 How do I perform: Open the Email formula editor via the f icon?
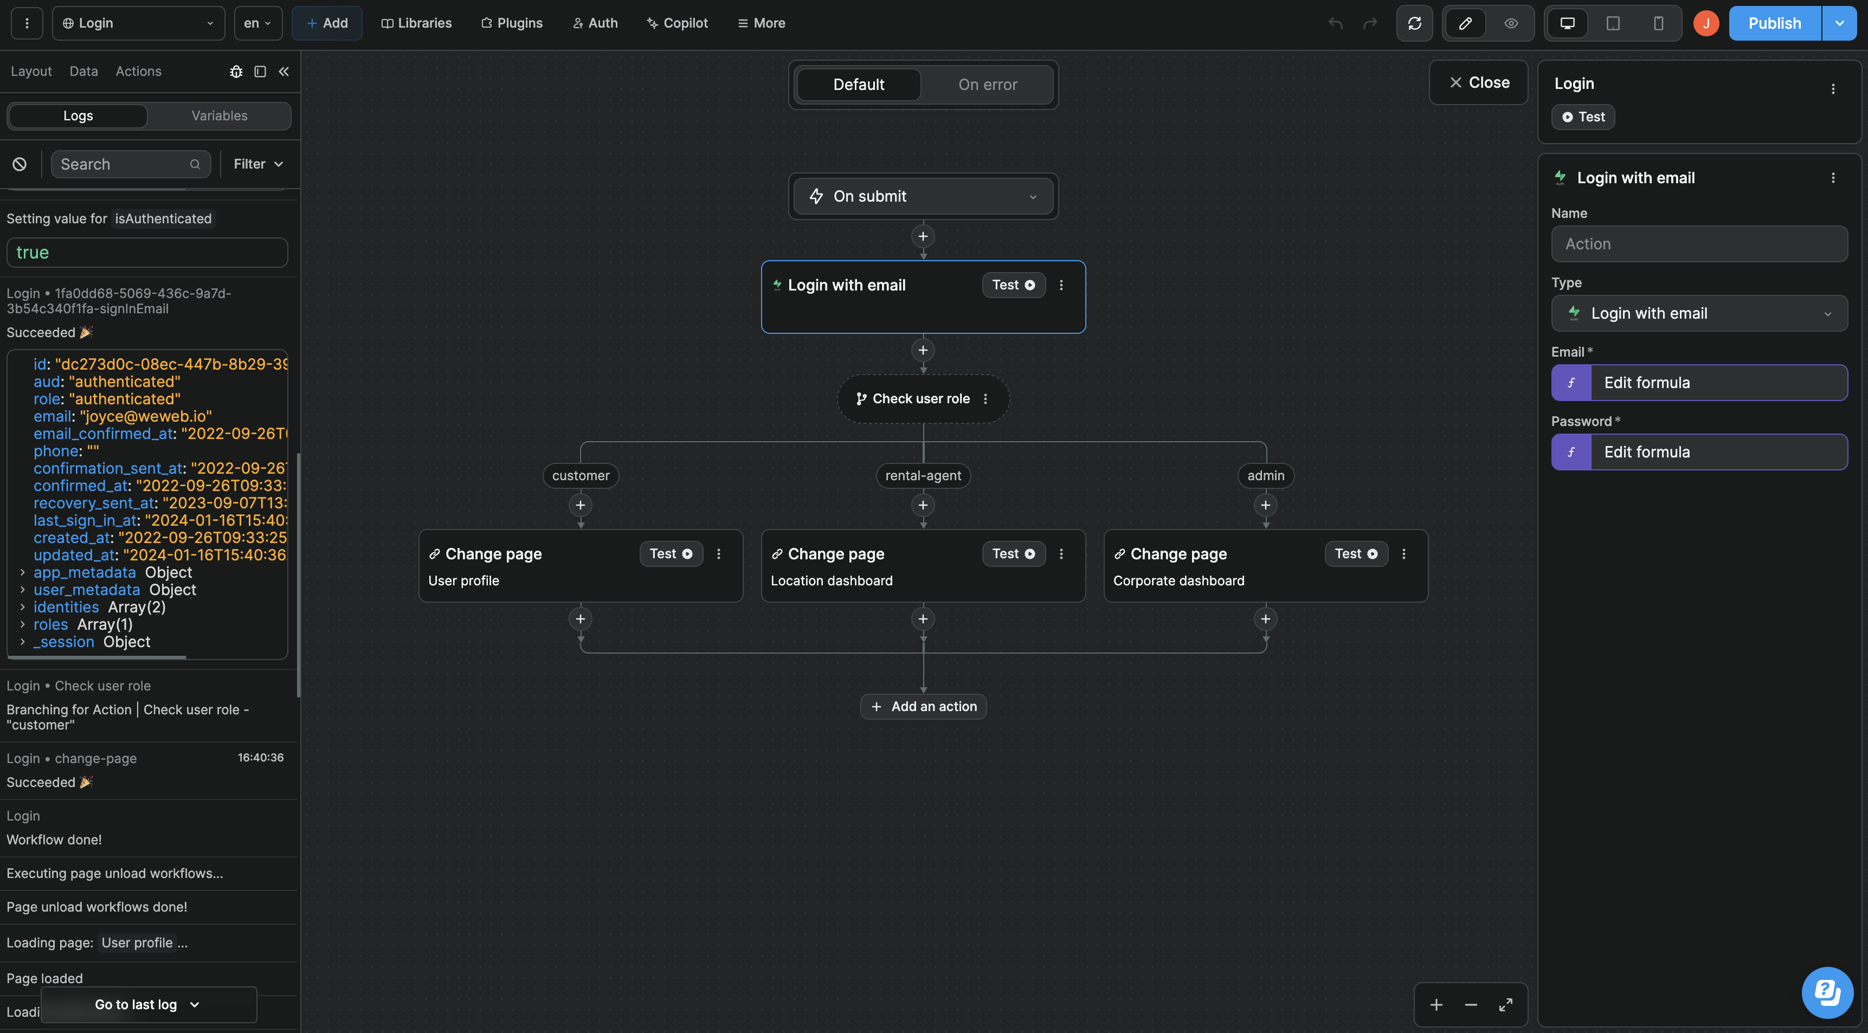(x=1571, y=382)
